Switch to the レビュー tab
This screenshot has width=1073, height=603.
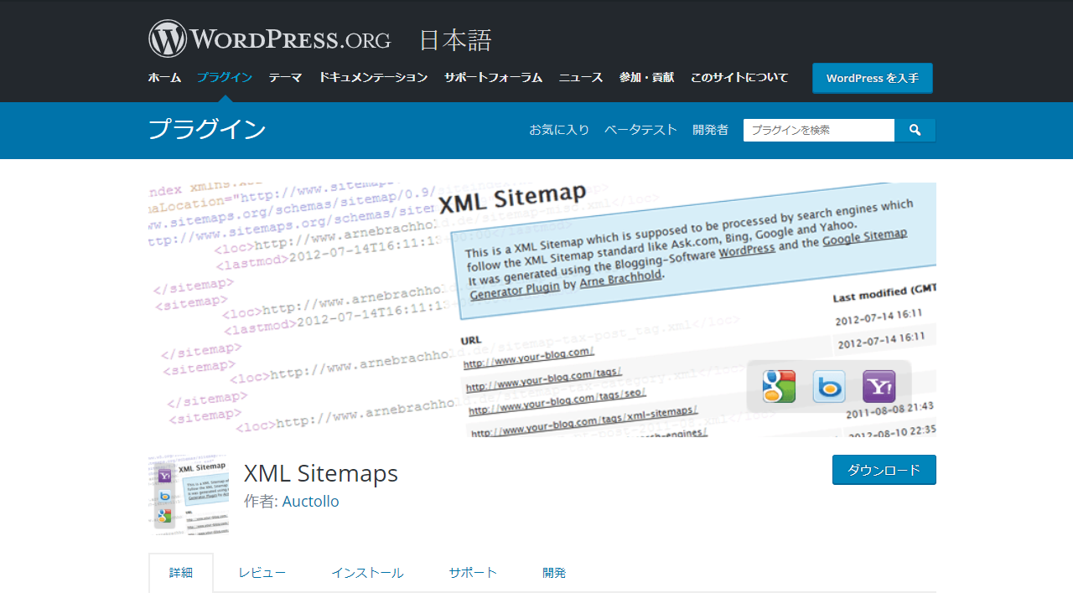[262, 573]
